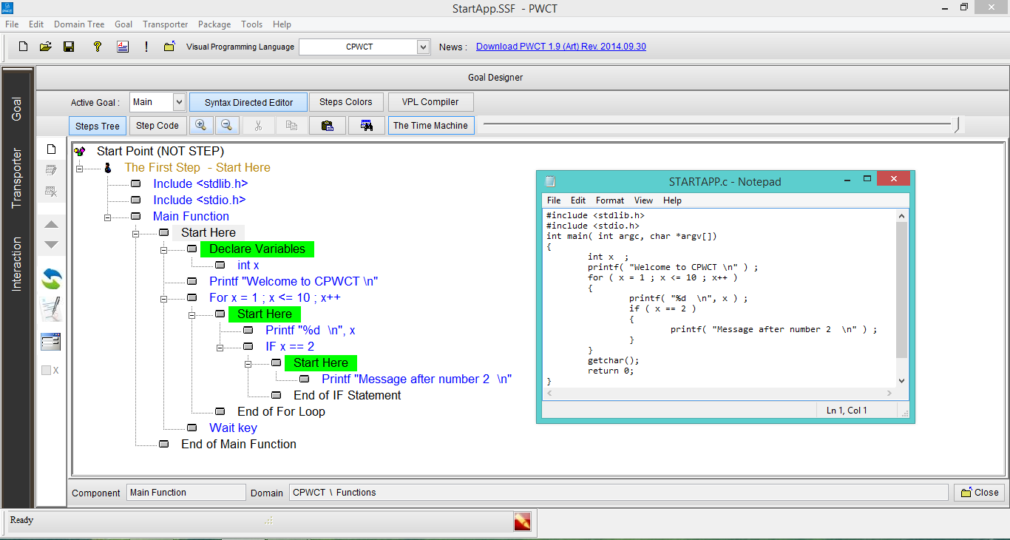
Task: Switch to the Steps Tree tab
Action: [x=97, y=125]
